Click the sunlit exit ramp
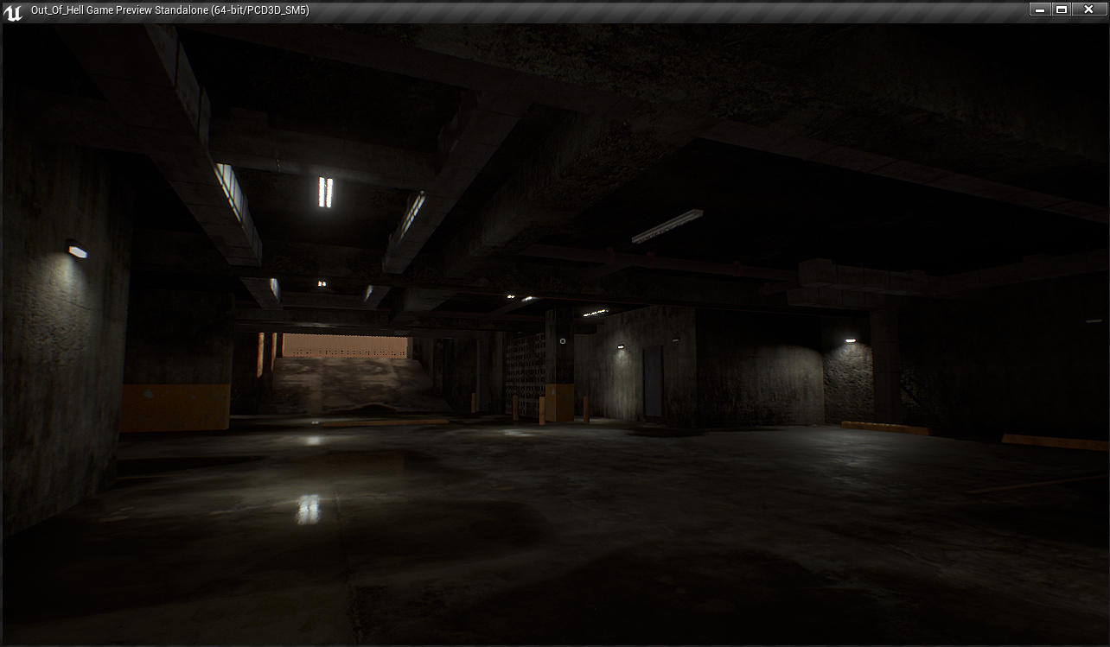Viewport: 1110px width, 647px height. click(x=353, y=385)
